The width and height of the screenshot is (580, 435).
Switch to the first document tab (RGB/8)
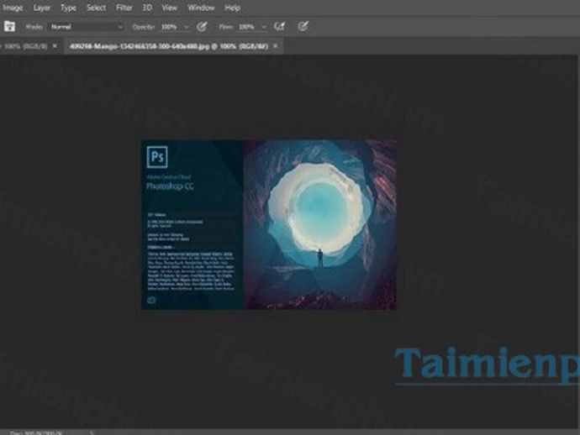[24, 46]
